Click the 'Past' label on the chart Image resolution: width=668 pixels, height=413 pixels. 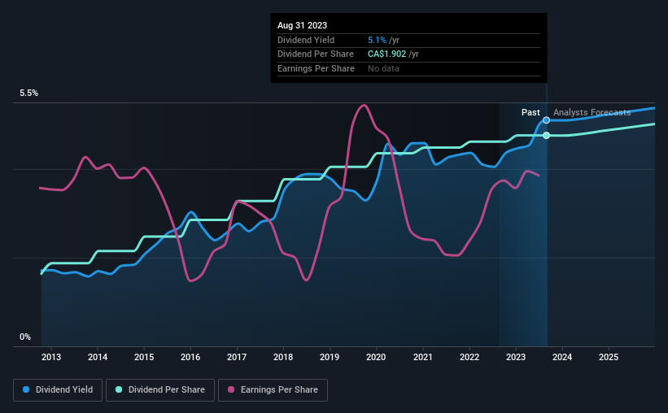(x=530, y=112)
